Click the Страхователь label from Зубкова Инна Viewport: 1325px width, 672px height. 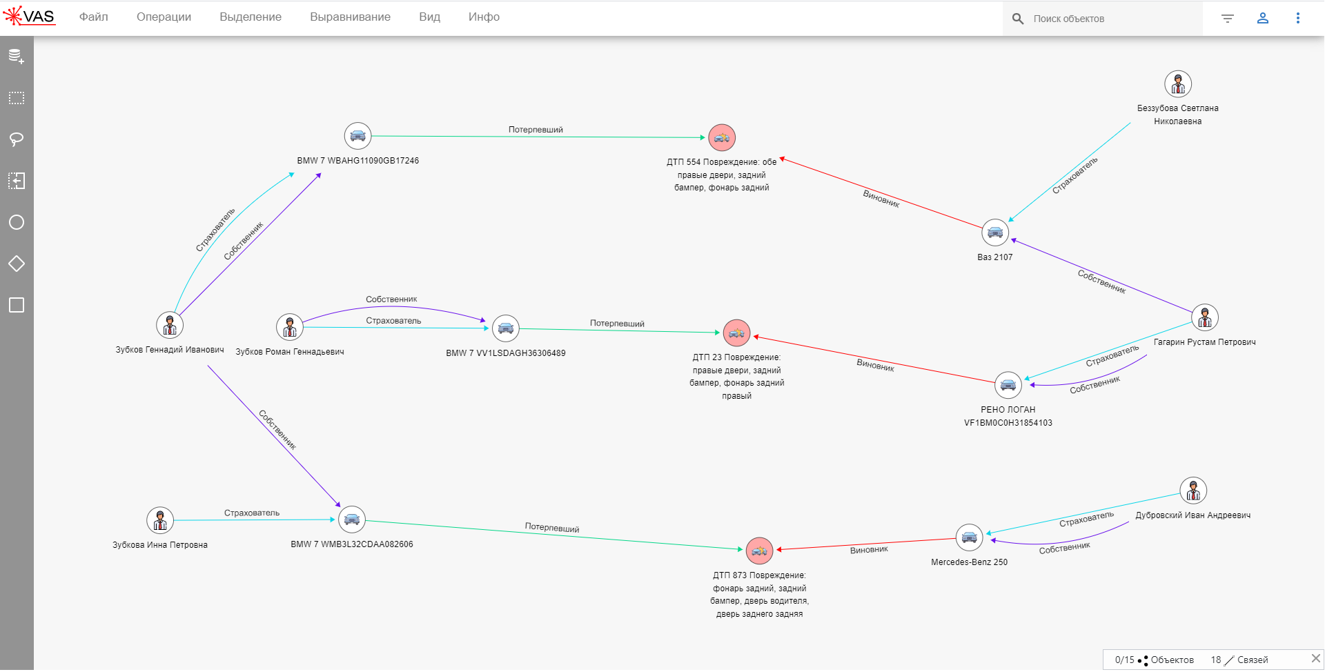[252, 513]
